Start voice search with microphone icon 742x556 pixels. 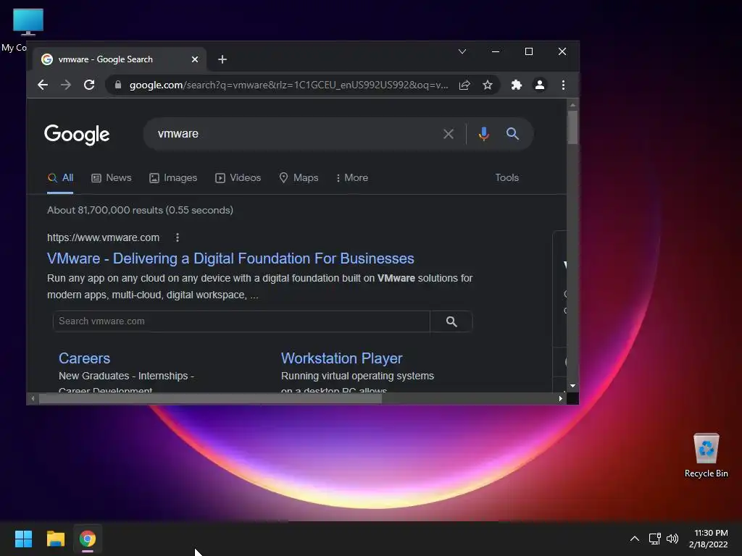pos(483,134)
